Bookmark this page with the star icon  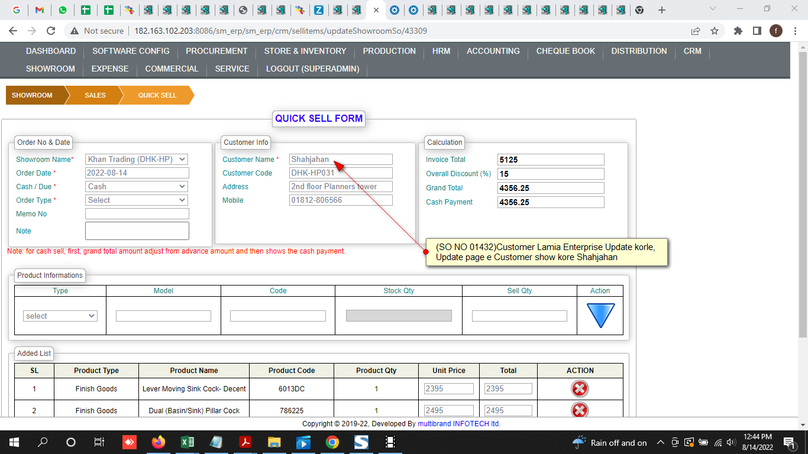pyautogui.click(x=715, y=31)
